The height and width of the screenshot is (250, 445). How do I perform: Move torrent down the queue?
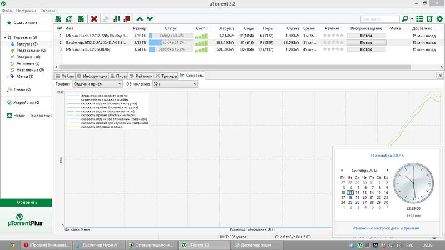click(150, 19)
